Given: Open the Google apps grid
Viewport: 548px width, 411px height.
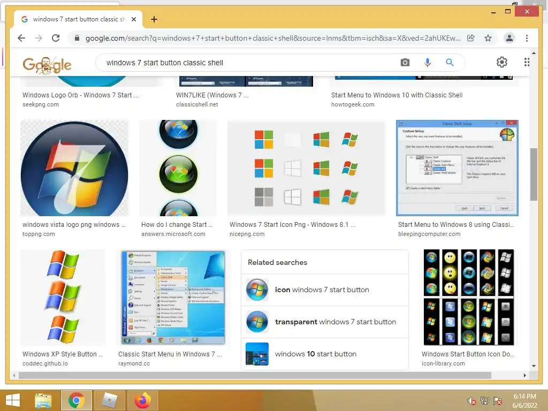Looking at the screenshot, I should 527,62.
